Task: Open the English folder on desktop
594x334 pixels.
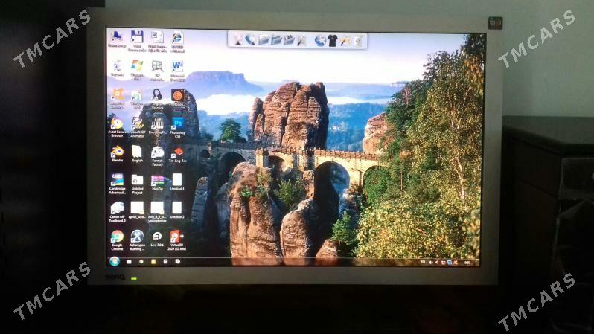Action: [137, 152]
